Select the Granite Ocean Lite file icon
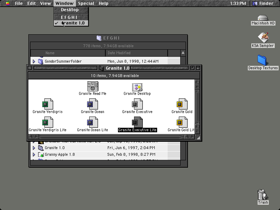Viewport: 280px width, 210px height. tap(92, 122)
